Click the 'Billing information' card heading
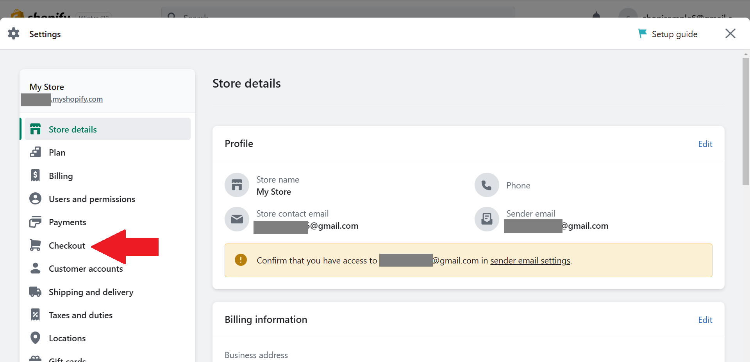The width and height of the screenshot is (750, 362). 266,319
